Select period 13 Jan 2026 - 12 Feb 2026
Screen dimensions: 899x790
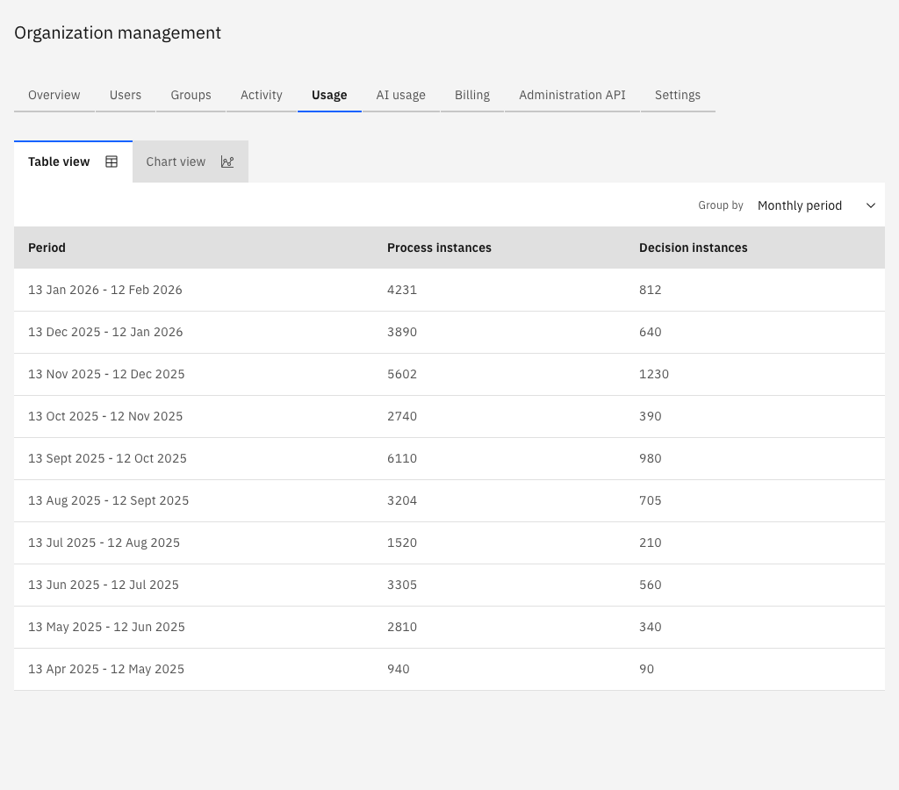pos(105,290)
